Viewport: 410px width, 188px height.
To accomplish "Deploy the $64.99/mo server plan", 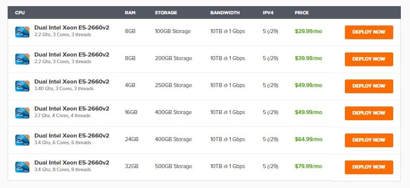I will click(x=369, y=140).
